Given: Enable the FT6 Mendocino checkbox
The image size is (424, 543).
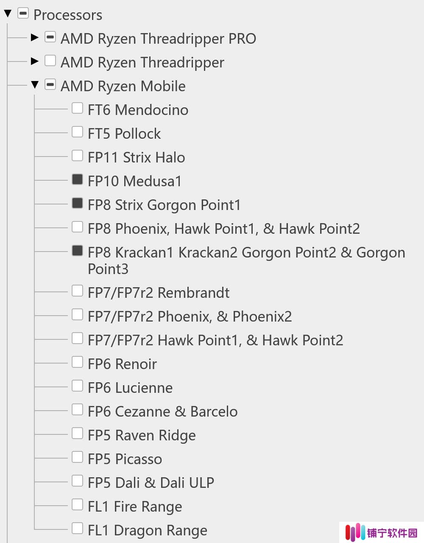Looking at the screenshot, I should (x=77, y=108).
